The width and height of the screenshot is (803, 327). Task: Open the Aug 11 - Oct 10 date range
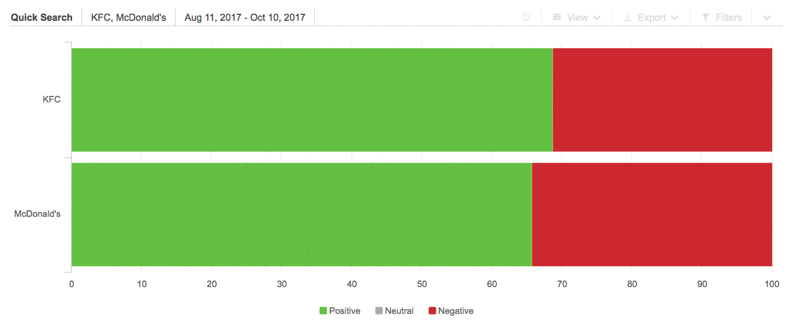coord(245,17)
